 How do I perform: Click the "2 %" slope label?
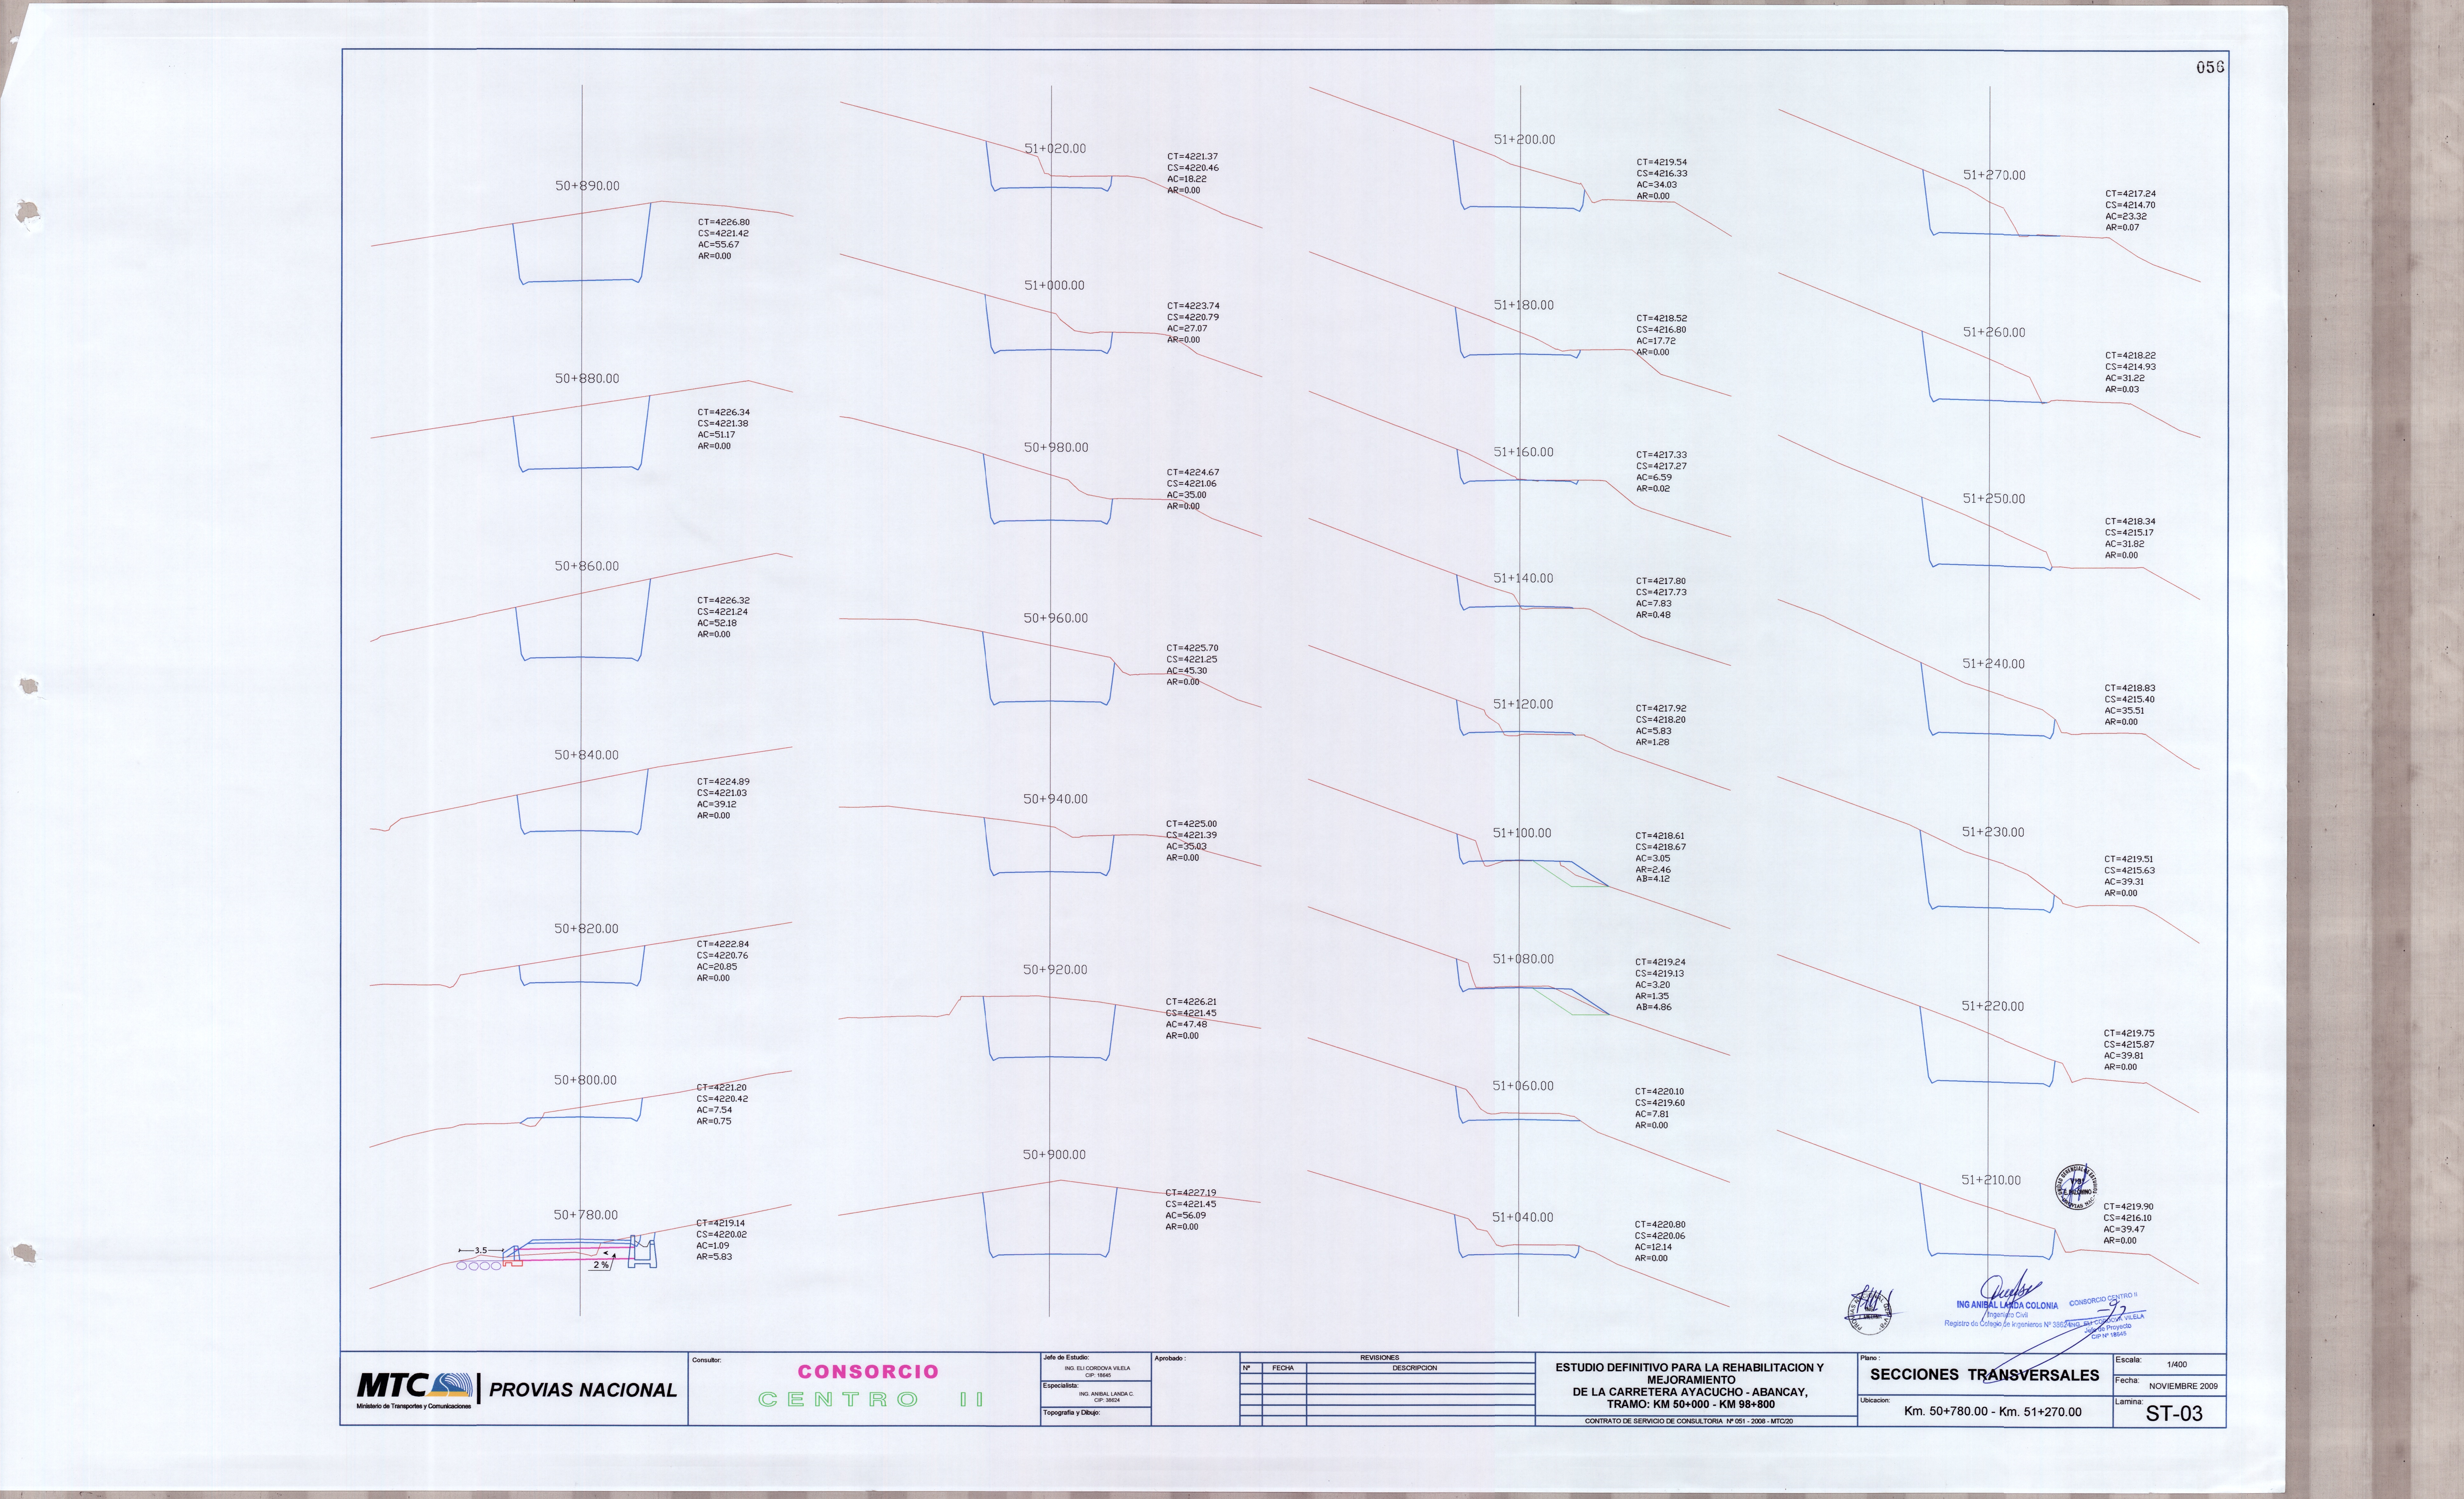[601, 1265]
